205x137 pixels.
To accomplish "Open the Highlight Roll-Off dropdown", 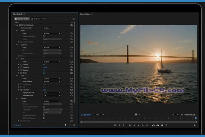I will tap(52, 93).
